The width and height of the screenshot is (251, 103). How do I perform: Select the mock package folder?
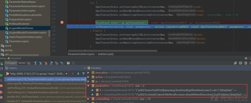coord(8,46)
